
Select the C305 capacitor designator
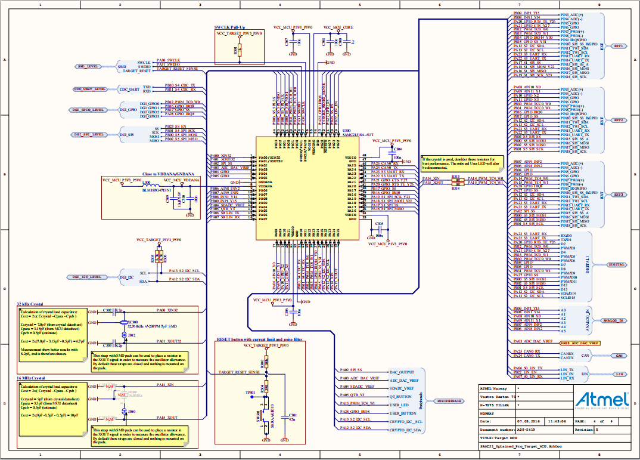[379, 224]
